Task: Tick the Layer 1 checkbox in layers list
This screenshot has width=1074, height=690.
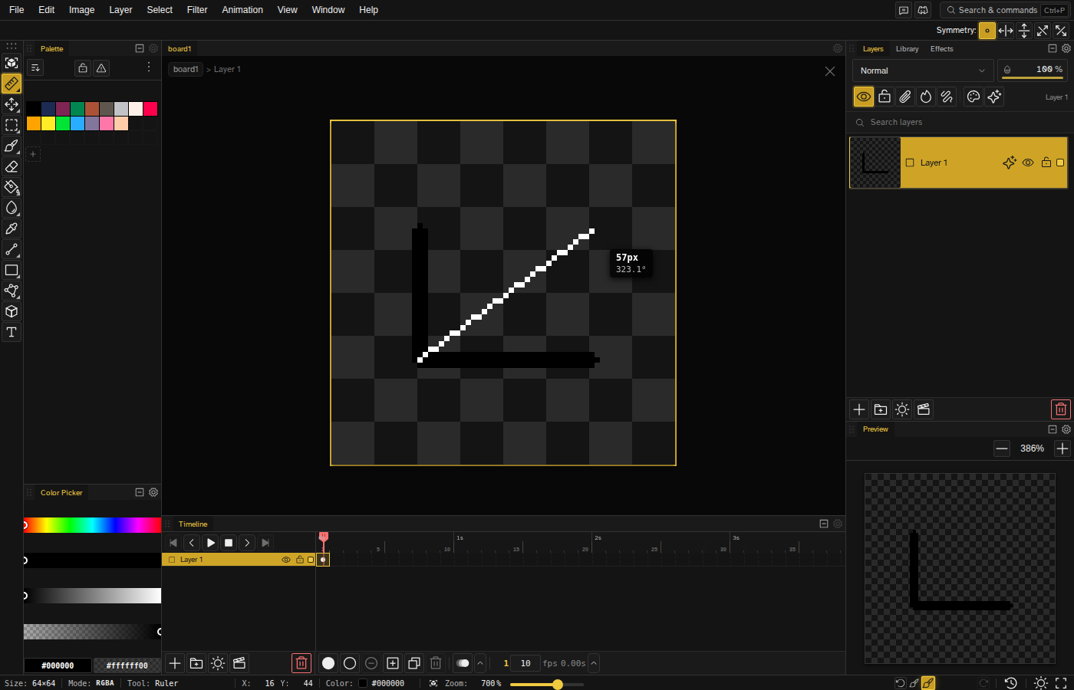Action: coord(910,163)
